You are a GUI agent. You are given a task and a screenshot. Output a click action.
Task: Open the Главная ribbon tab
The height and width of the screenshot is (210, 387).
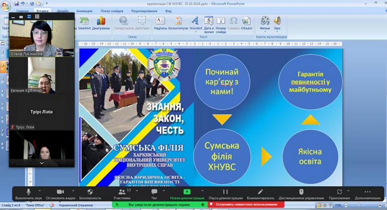pos(22,11)
